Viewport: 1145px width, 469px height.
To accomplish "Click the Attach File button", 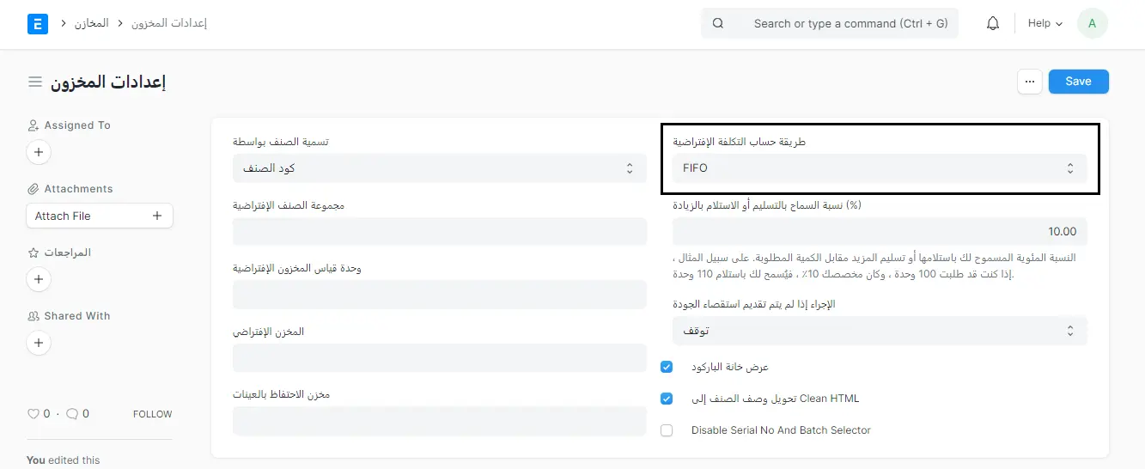I will pos(100,216).
